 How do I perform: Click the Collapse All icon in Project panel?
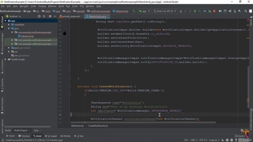coord(44,16)
